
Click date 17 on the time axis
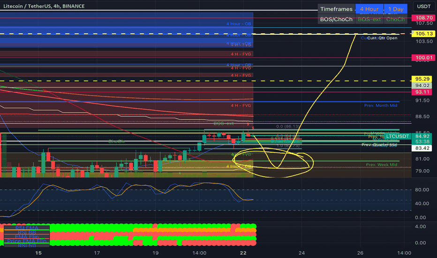click(x=97, y=253)
